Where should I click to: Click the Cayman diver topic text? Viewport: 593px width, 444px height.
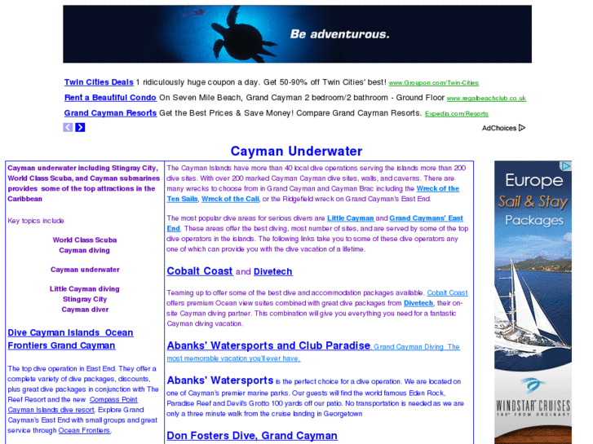(x=85, y=310)
